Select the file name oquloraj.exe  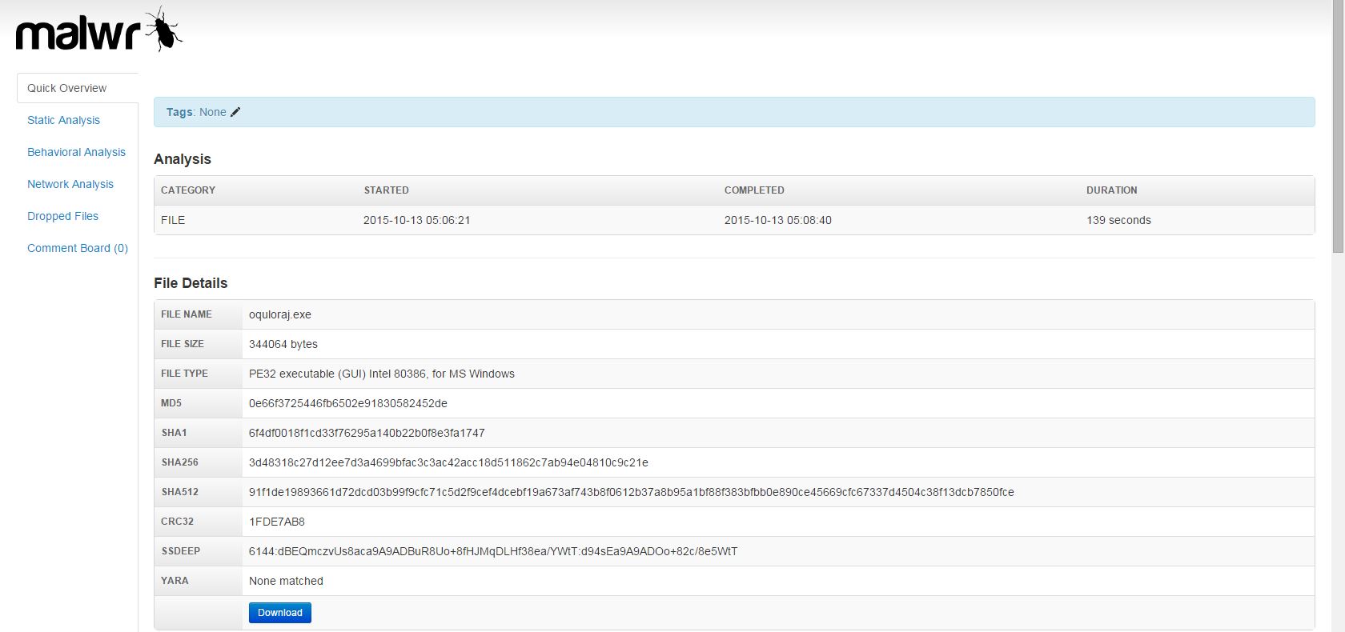click(x=280, y=314)
